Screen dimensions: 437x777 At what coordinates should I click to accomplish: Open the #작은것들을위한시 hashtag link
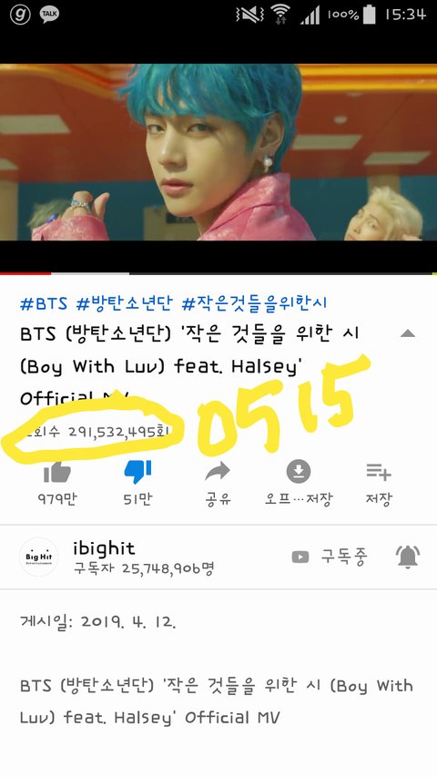tap(254, 303)
